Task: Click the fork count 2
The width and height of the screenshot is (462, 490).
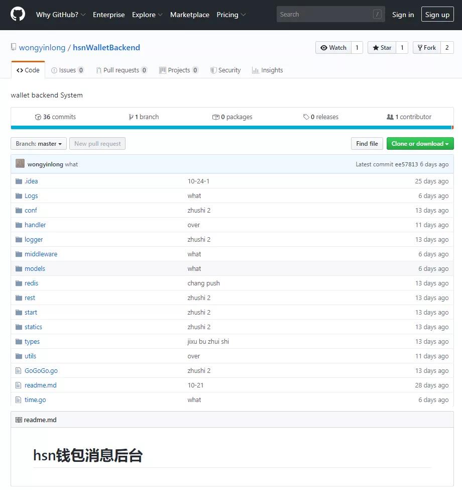Action: (447, 48)
